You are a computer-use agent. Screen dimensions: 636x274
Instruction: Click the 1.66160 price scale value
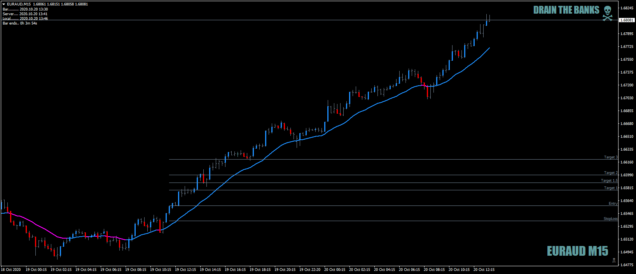pyautogui.click(x=627, y=162)
